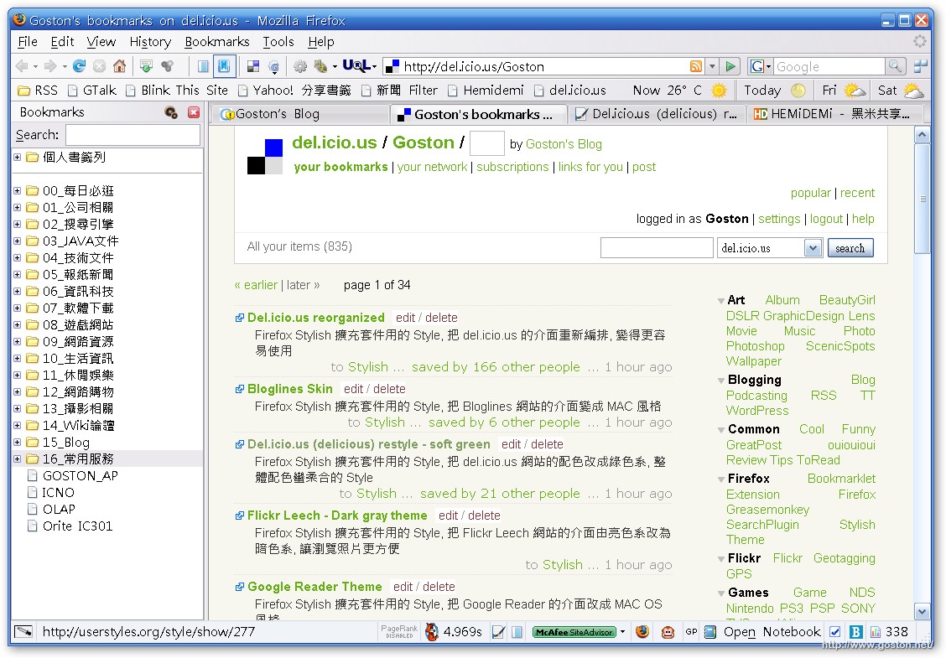Open the Tools menu

pyautogui.click(x=278, y=42)
